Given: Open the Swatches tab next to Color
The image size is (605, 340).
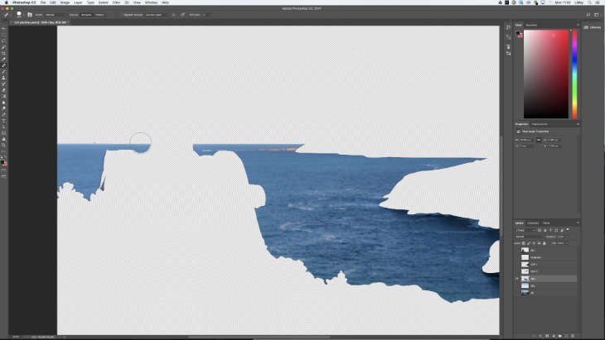Looking at the screenshot, I should point(531,25).
